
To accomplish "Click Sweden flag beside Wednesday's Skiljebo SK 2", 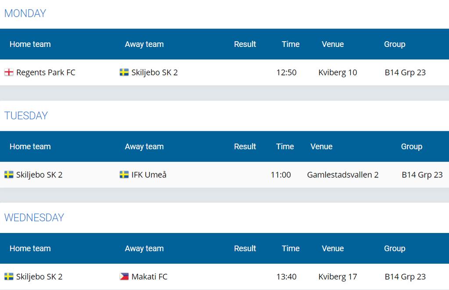I will (x=9, y=276).
